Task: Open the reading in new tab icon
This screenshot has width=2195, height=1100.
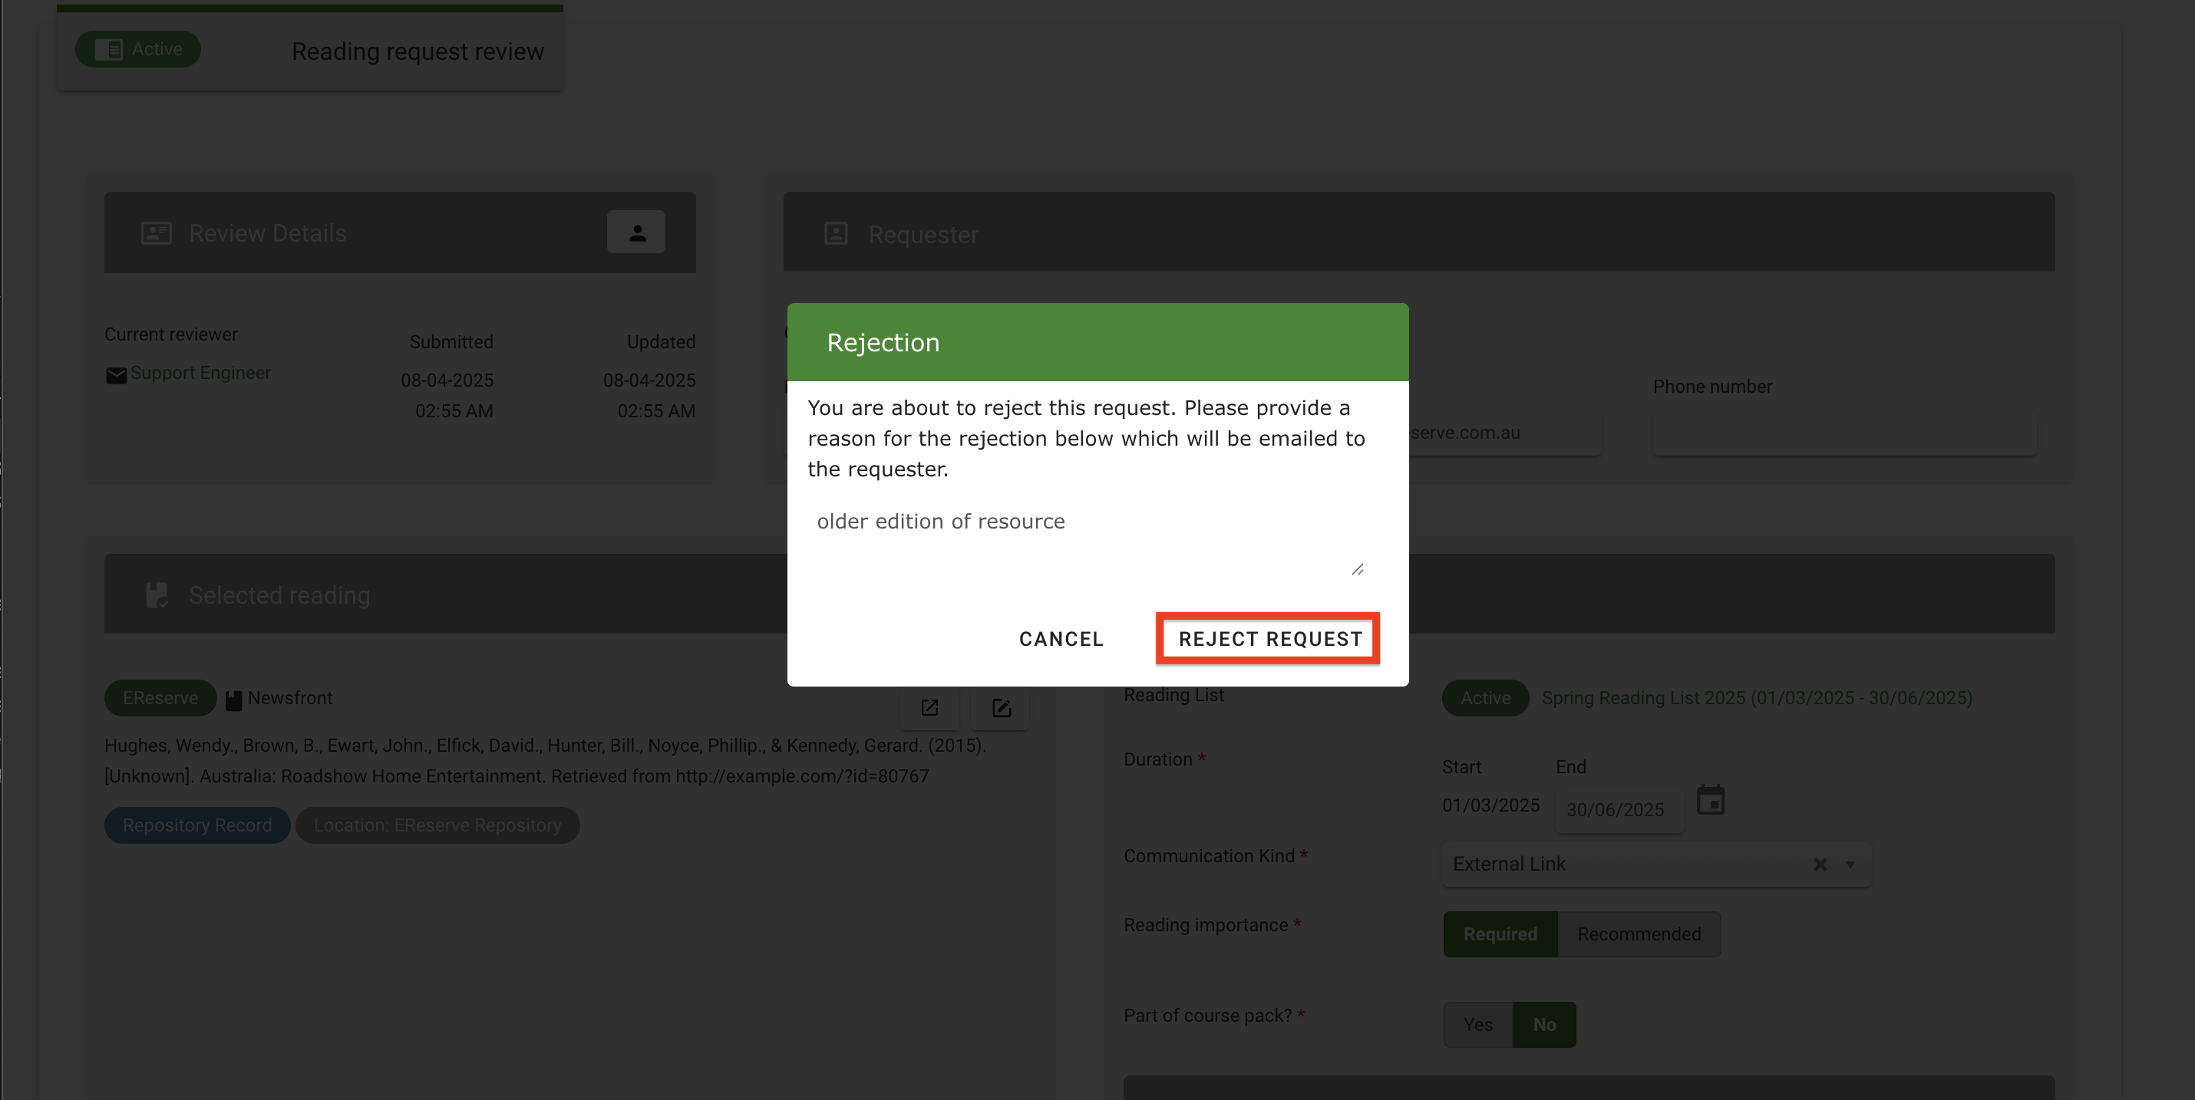Action: [x=929, y=707]
